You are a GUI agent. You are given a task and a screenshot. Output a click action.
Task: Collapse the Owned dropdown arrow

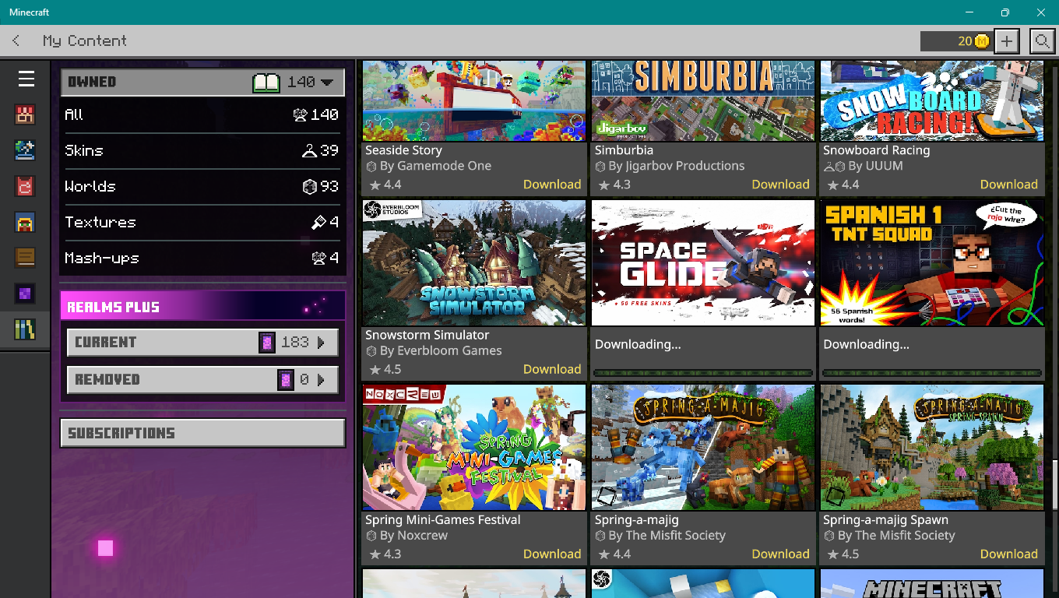click(x=327, y=83)
